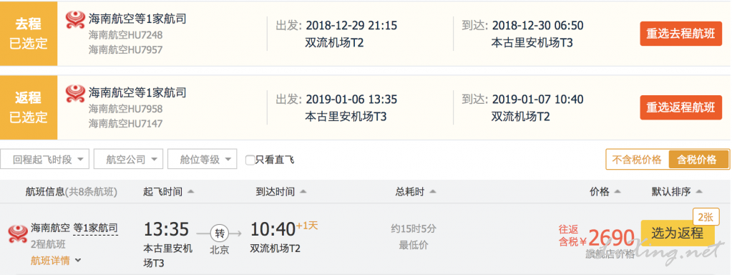Open the 航空公司 filter dropdown
Viewport: 732px width, 275px height.
pos(128,160)
